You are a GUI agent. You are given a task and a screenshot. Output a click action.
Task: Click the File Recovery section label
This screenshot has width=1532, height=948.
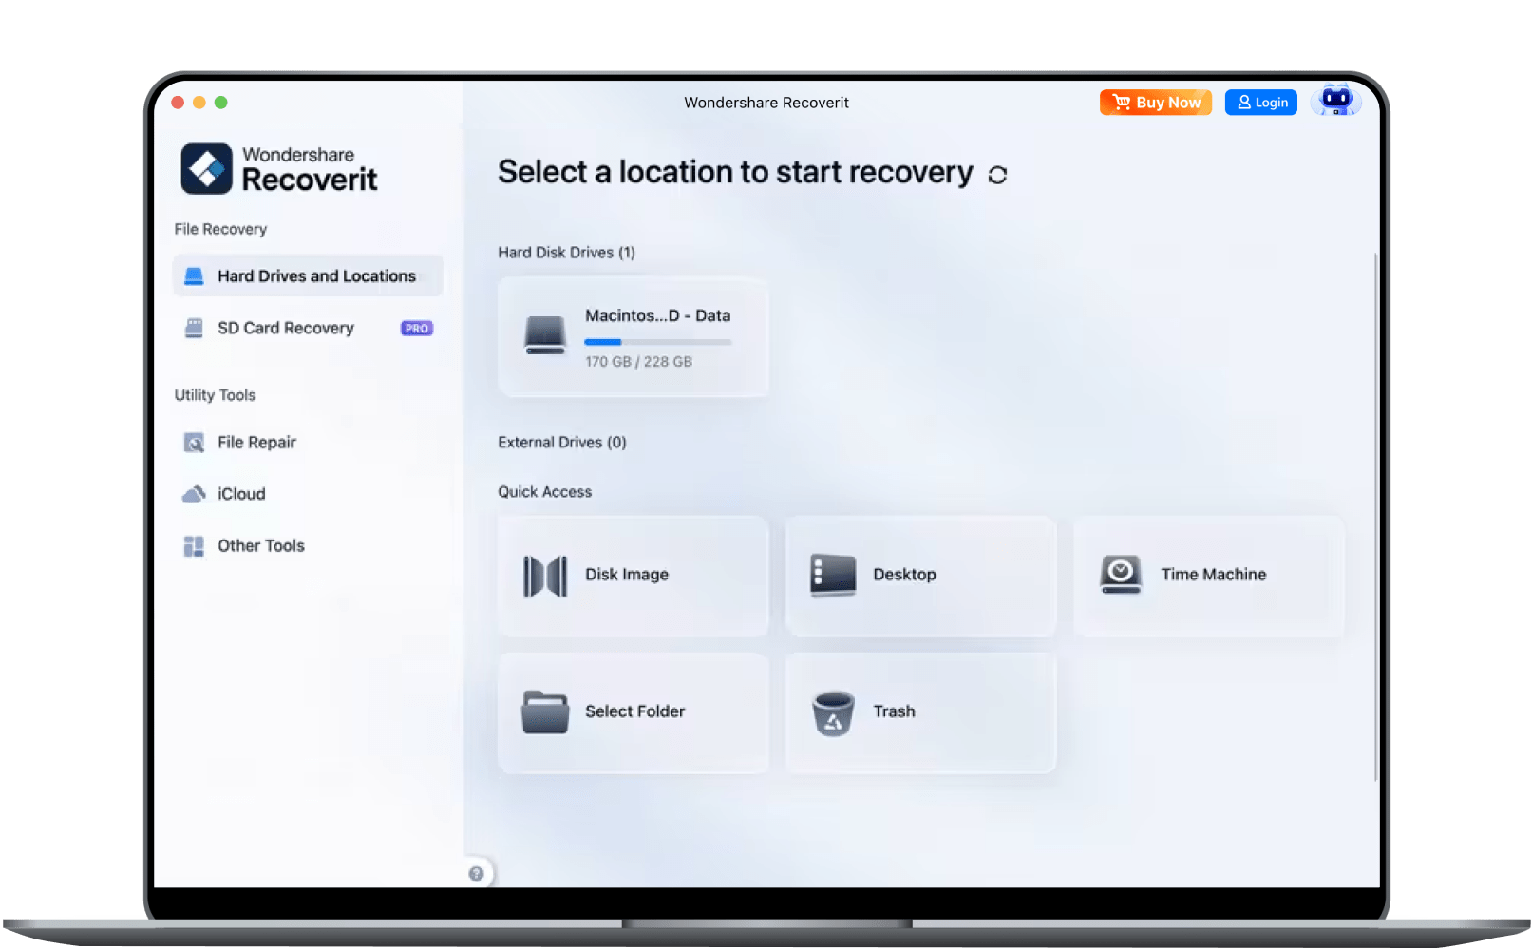click(220, 230)
